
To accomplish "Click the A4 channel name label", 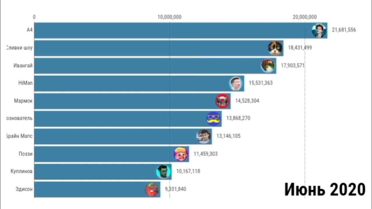I will coord(29,30).
